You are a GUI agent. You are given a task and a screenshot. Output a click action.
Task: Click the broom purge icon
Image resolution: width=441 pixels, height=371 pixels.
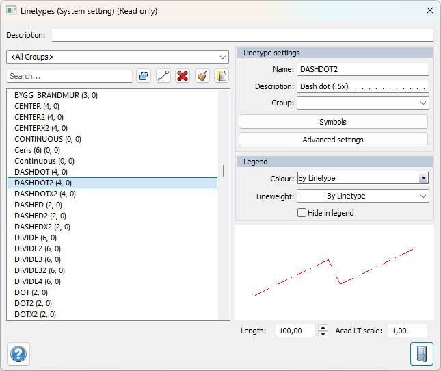tap(202, 76)
